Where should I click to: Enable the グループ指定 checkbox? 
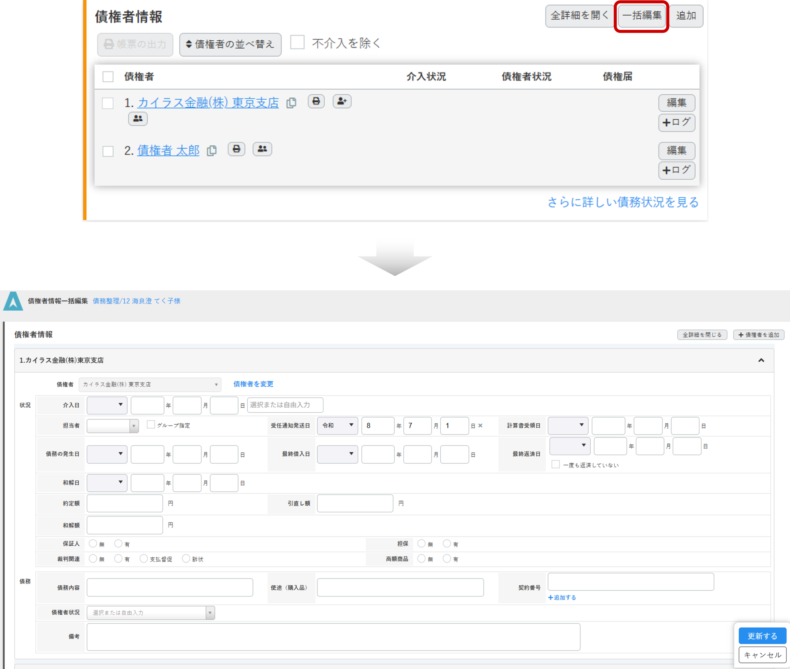coord(151,424)
